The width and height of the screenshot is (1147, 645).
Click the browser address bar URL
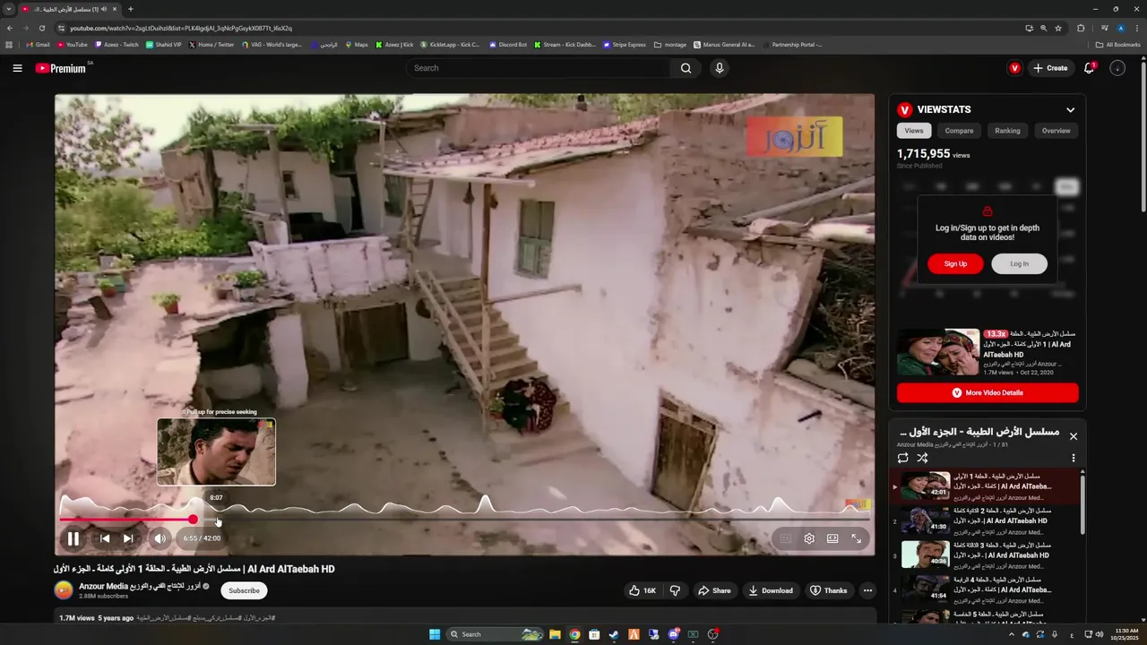pos(181,28)
